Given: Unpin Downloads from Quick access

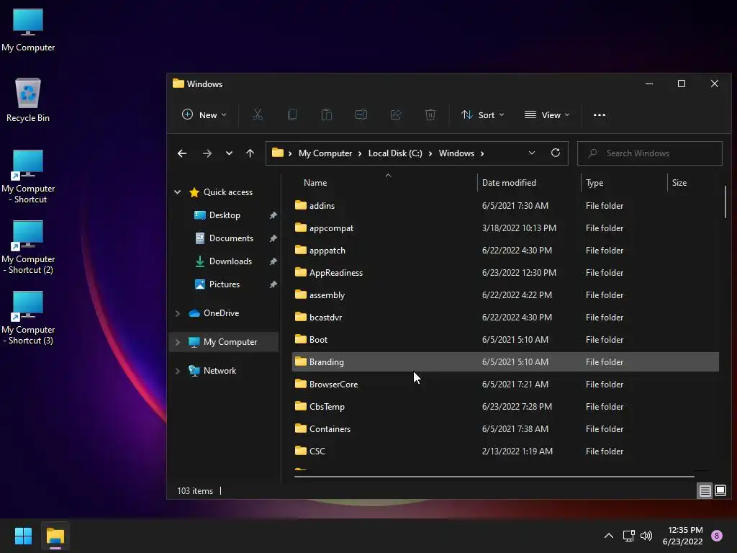Looking at the screenshot, I should coord(273,261).
